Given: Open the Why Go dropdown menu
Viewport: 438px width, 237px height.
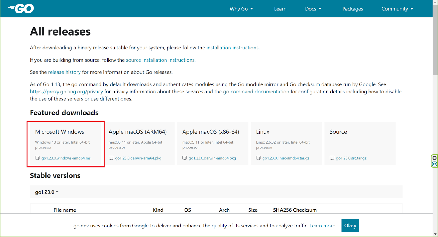Looking at the screenshot, I should tap(241, 9).
